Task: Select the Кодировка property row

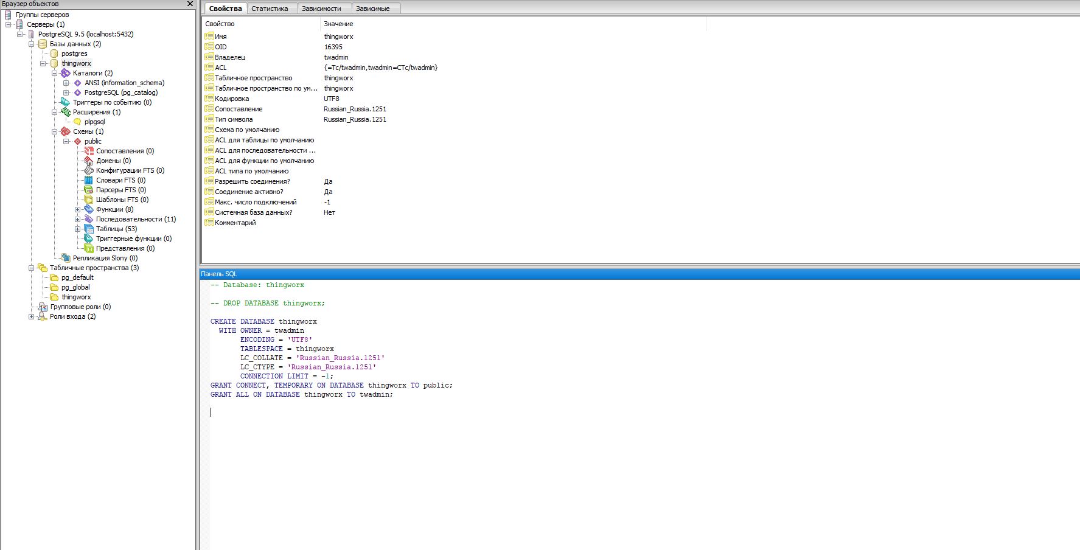Action: [x=455, y=99]
